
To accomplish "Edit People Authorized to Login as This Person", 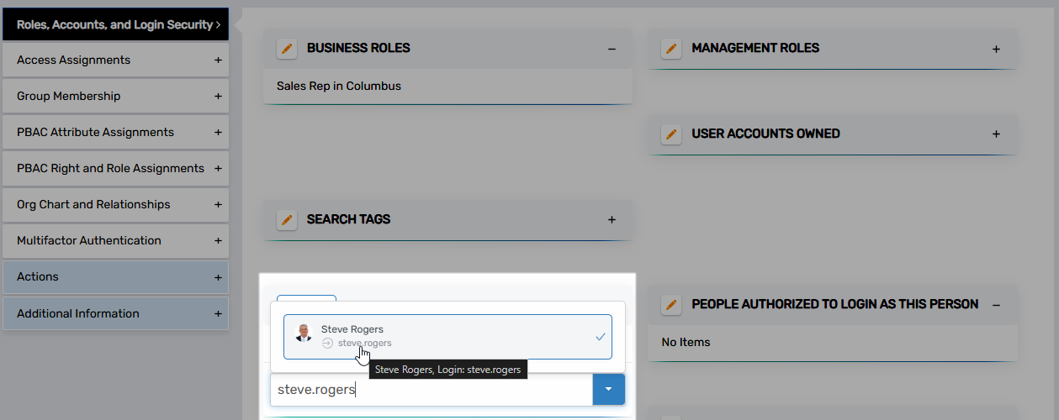I will coord(671,305).
